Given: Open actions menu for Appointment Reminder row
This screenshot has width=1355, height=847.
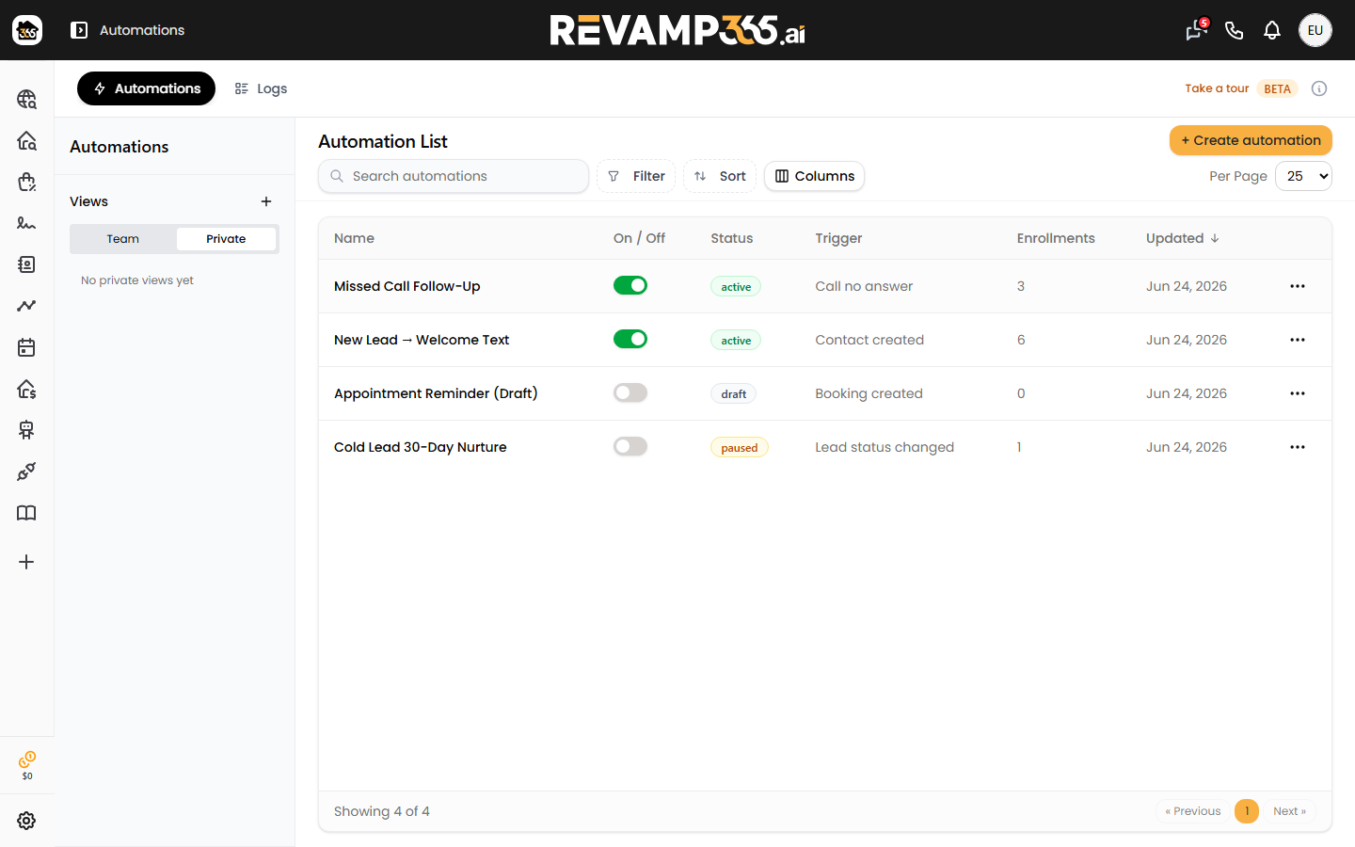Looking at the screenshot, I should [x=1298, y=393].
